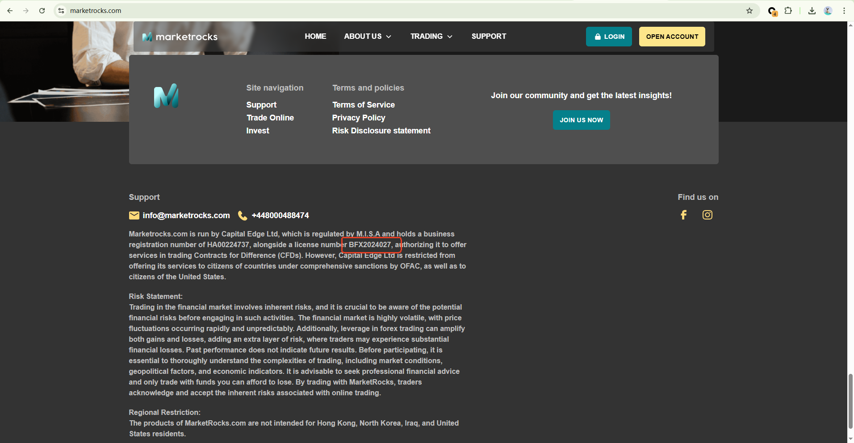Click the marketrocks logo in header
Screen dimensions: 854x443
[x=180, y=37]
